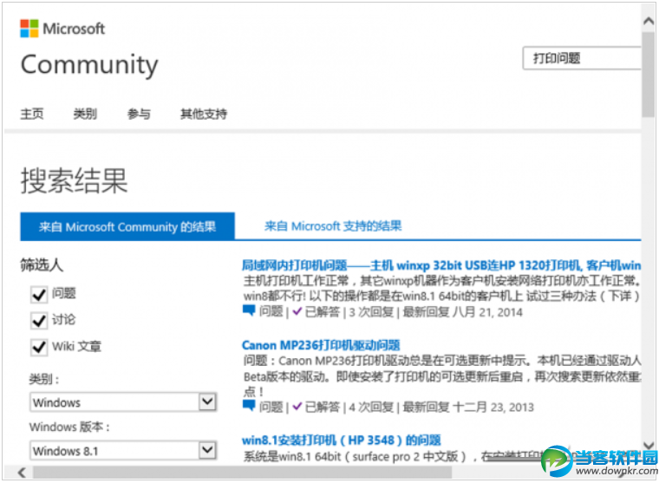Click the search box containing 打印问题
Screen dimensions: 659x483
click(x=582, y=58)
